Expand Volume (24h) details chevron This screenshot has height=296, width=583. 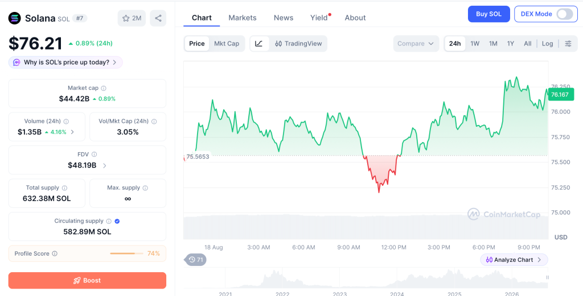click(72, 132)
